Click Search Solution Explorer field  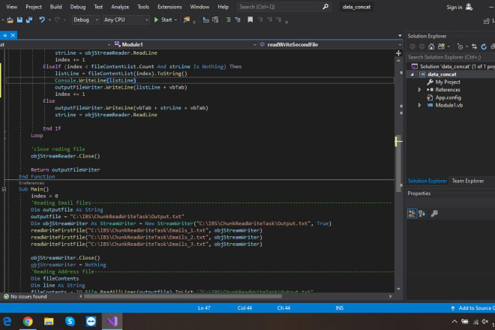click(451, 57)
